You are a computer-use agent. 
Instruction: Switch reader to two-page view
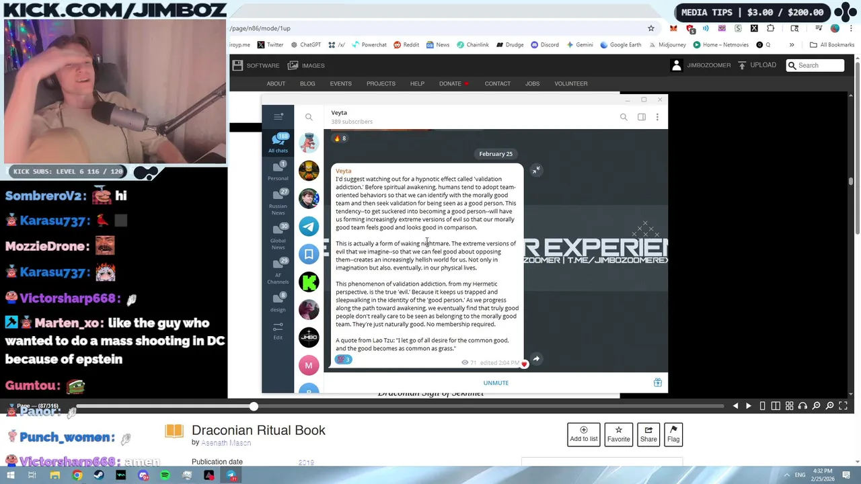tap(776, 406)
